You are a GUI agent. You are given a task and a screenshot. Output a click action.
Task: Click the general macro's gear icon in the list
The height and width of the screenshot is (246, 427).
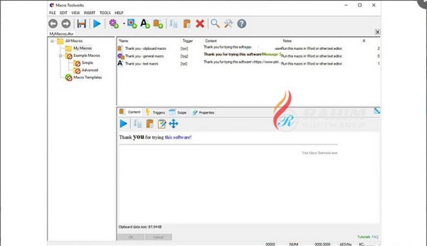(x=121, y=56)
